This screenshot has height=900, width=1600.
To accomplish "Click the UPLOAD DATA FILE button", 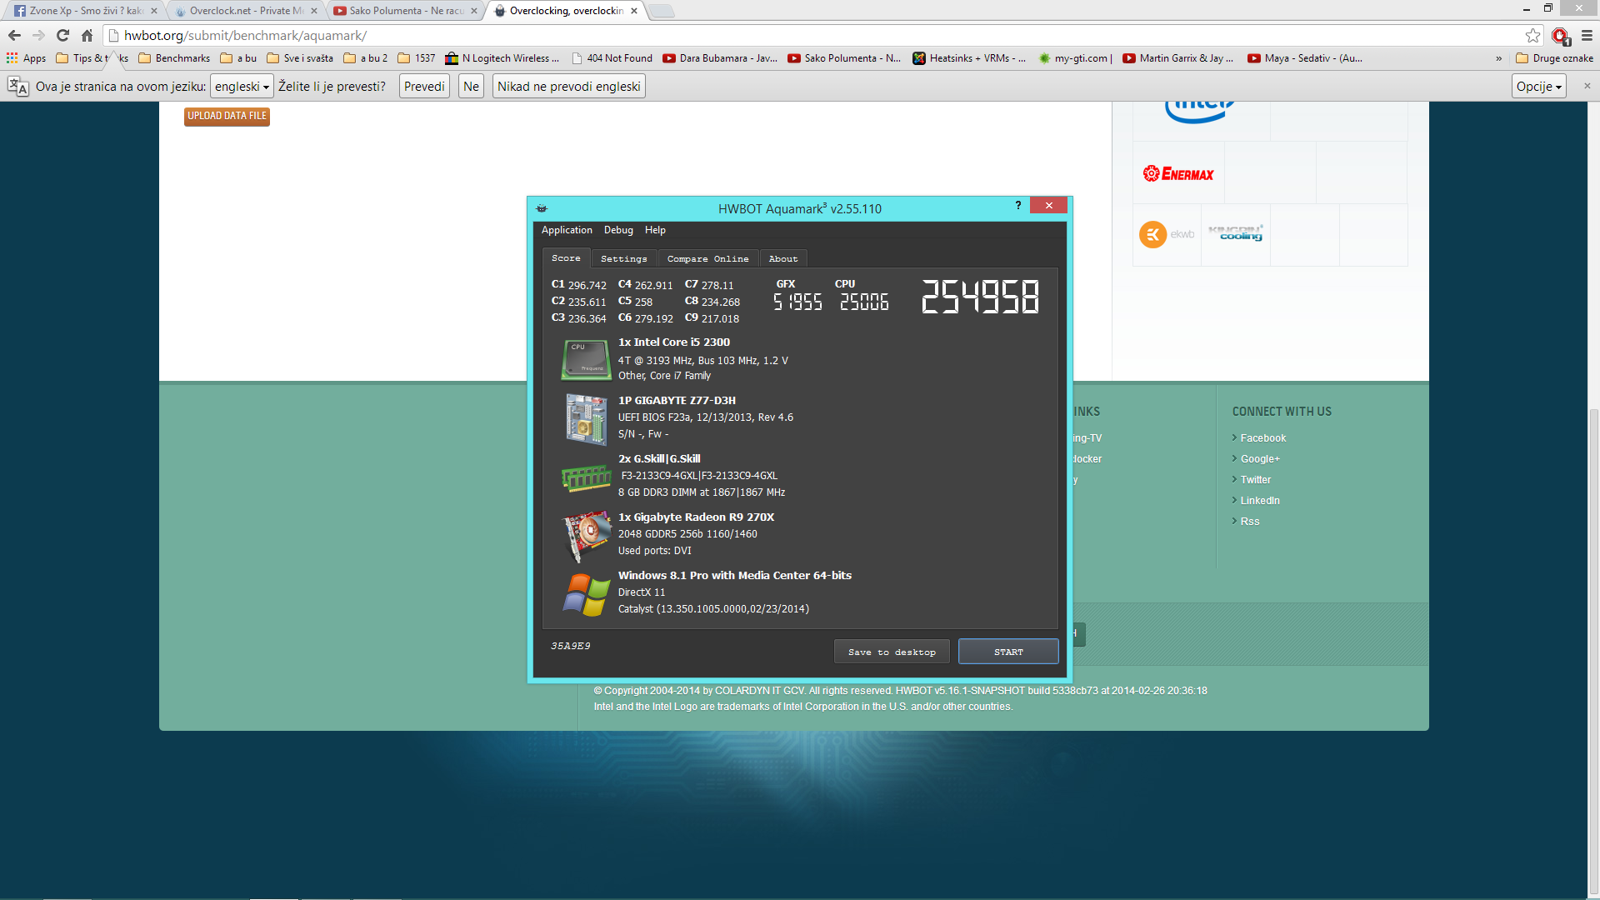I will [227, 116].
